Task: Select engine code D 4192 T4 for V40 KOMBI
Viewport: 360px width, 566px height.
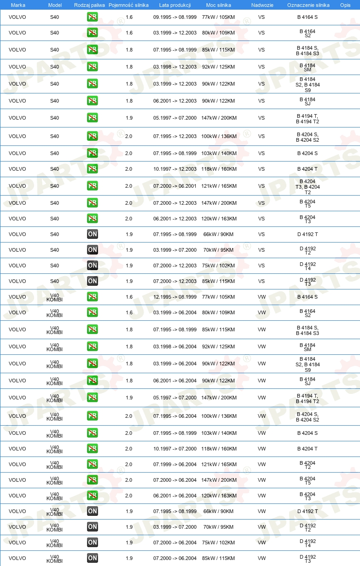Action: tap(308, 543)
